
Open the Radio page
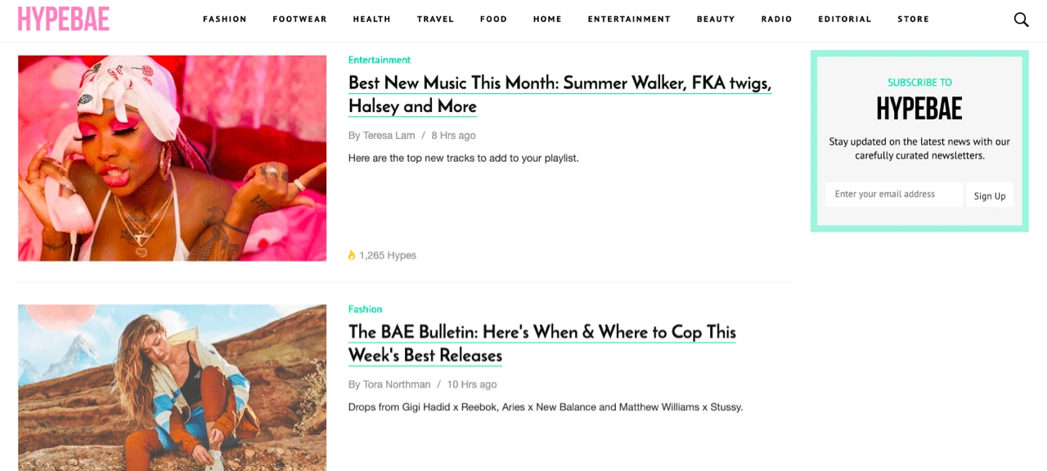pos(776,20)
